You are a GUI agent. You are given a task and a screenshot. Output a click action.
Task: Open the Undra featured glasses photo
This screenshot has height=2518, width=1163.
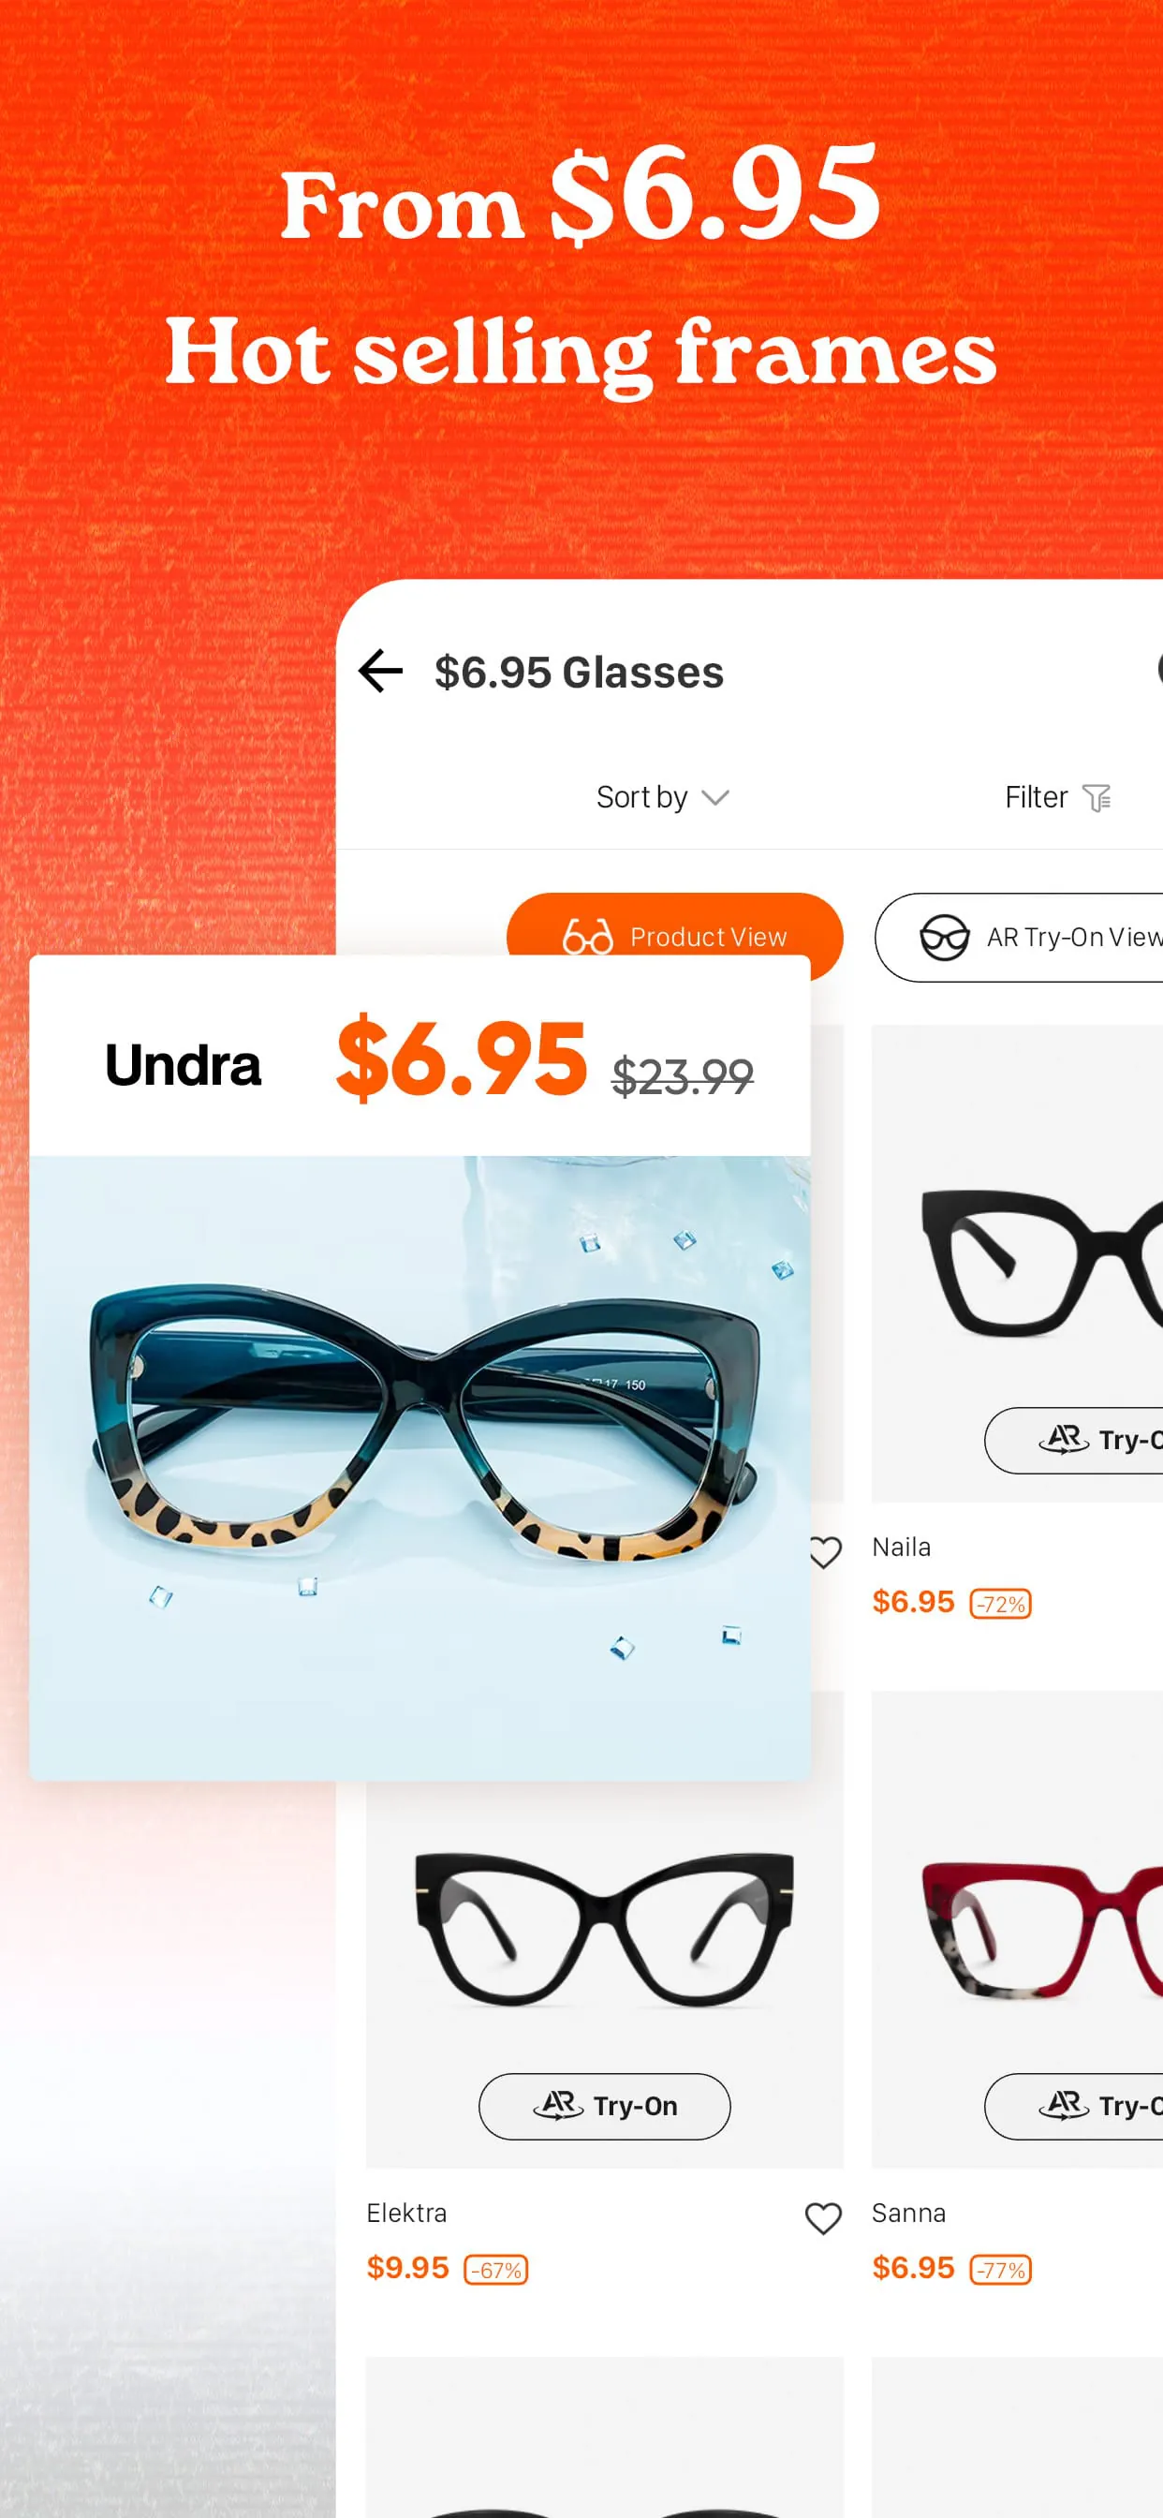pyautogui.click(x=420, y=1467)
